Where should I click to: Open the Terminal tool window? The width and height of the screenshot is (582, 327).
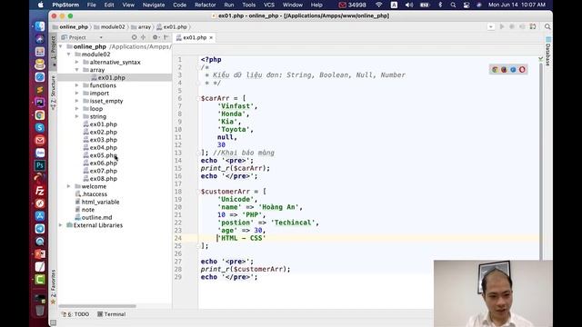pos(111,314)
